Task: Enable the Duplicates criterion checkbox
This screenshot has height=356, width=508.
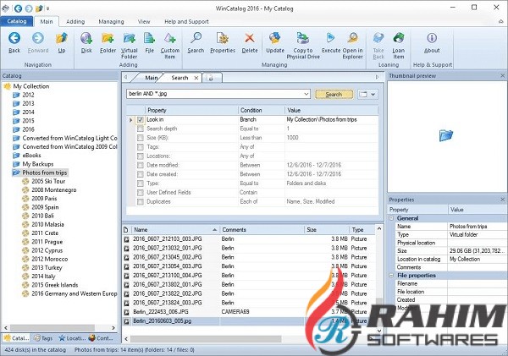Action: [x=141, y=201]
